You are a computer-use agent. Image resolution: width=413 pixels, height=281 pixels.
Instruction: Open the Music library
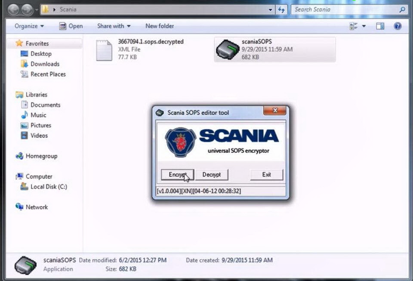point(38,115)
